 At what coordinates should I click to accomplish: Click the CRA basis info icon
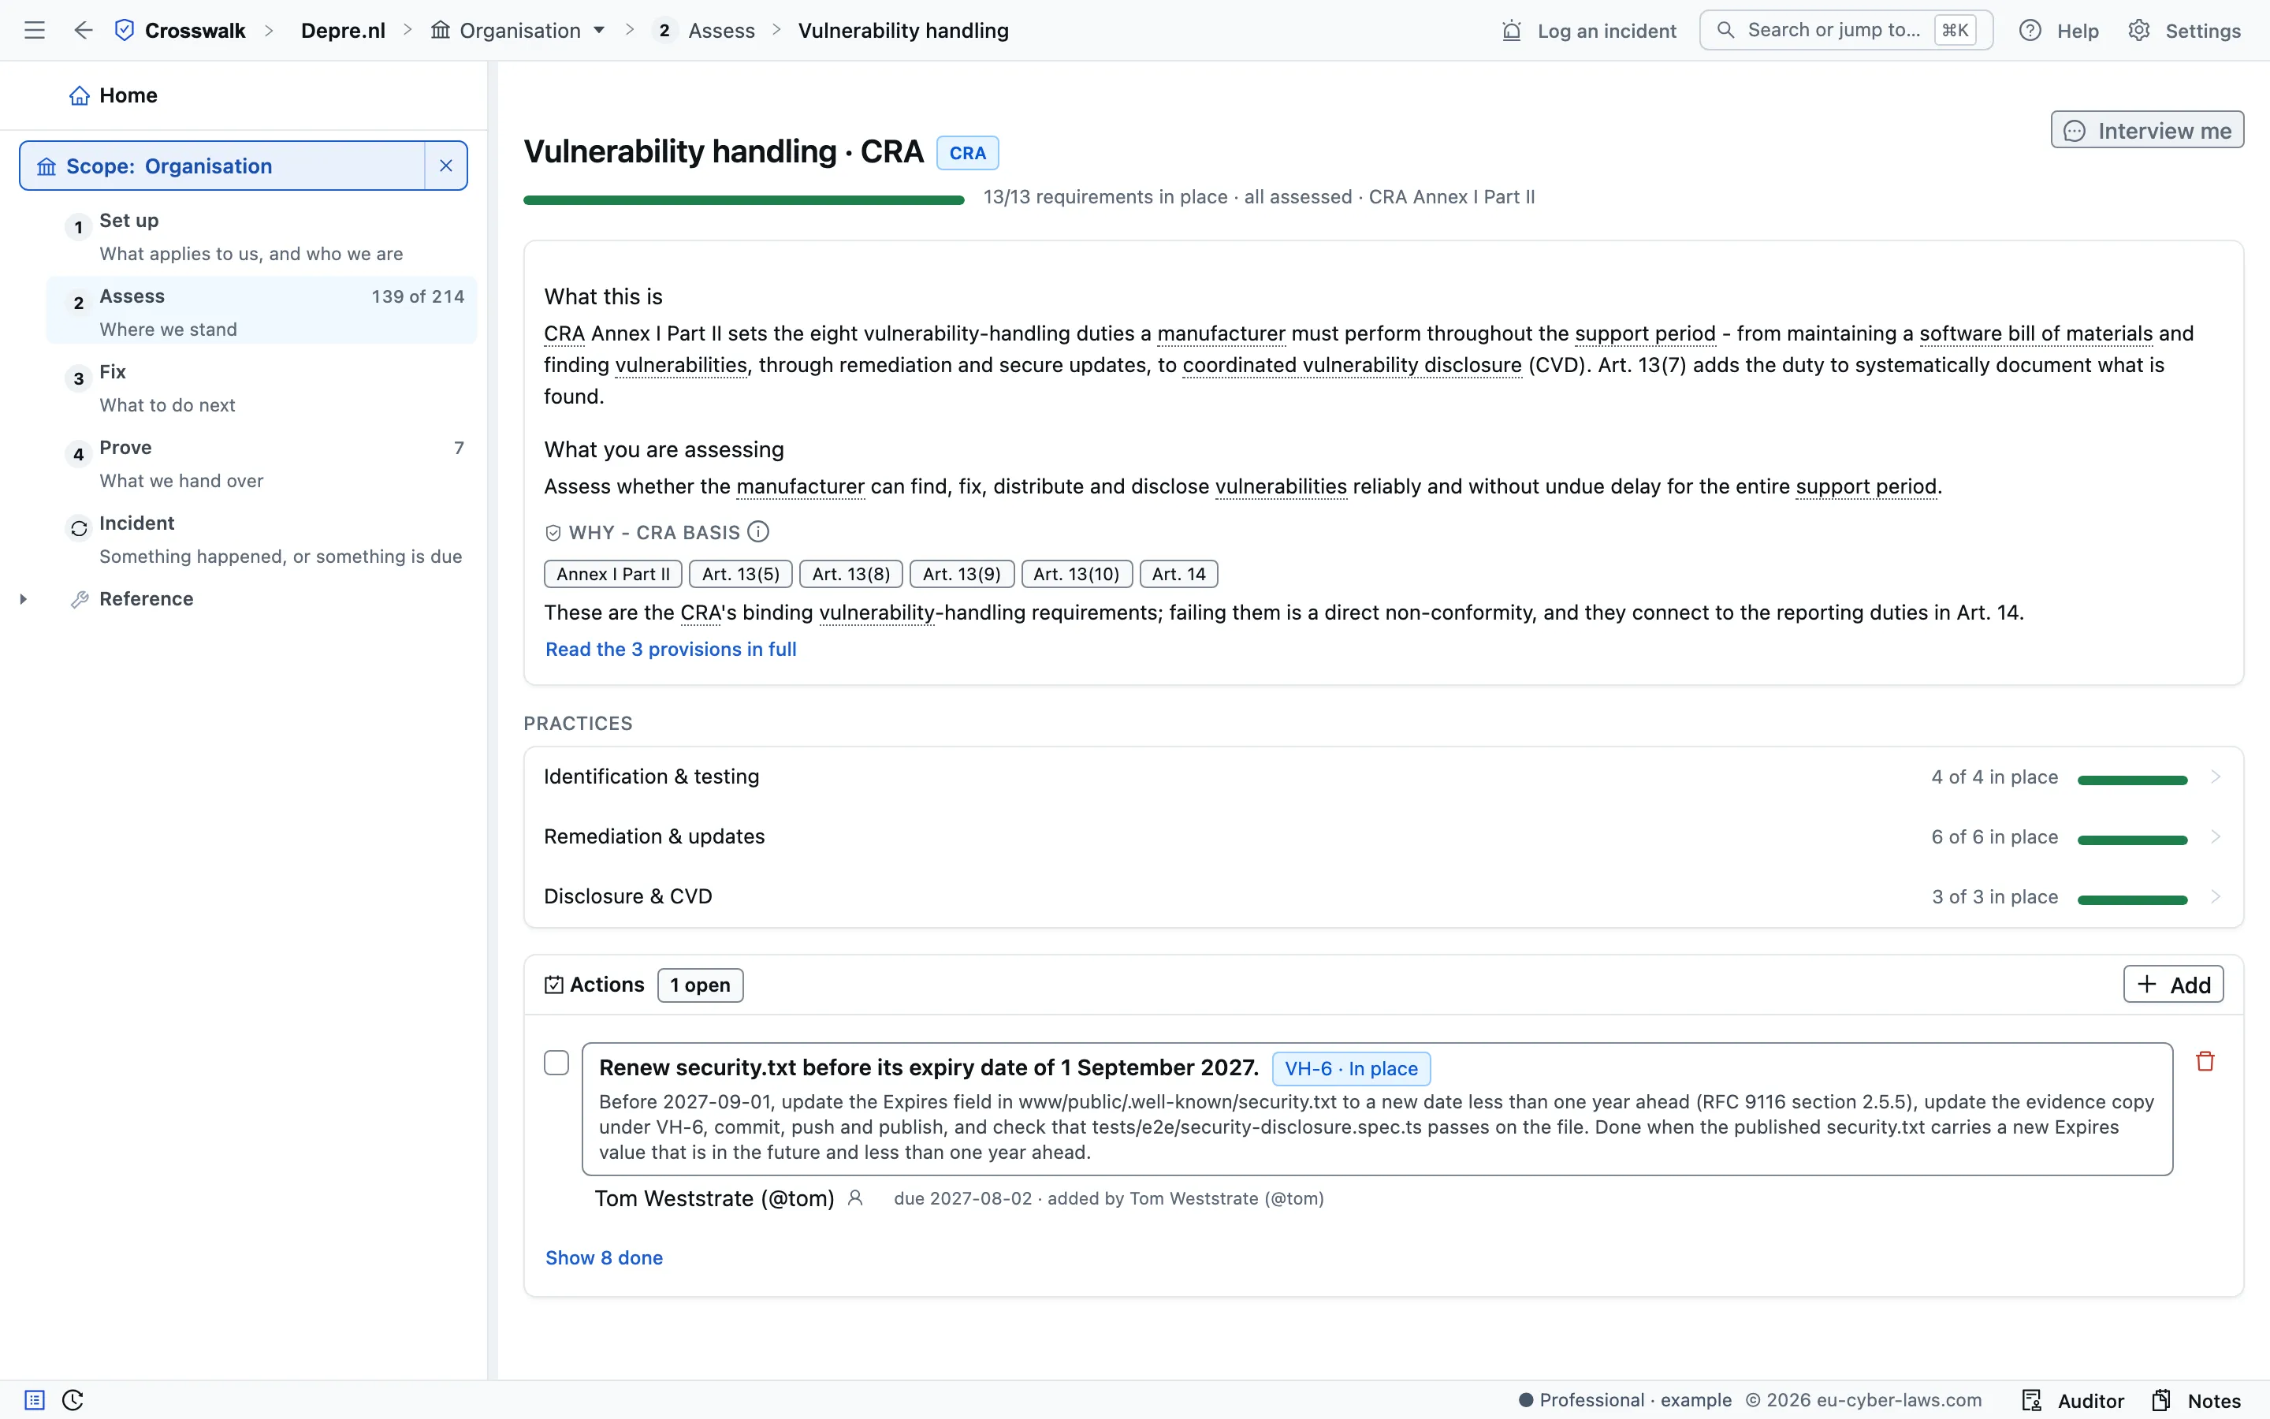coord(758,532)
